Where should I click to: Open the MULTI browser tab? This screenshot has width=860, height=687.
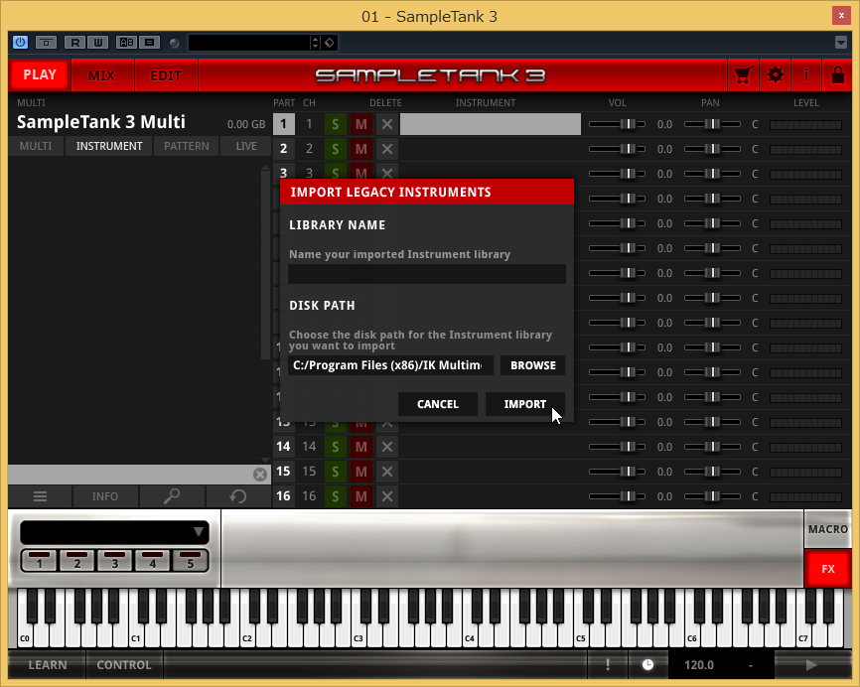tap(36, 146)
